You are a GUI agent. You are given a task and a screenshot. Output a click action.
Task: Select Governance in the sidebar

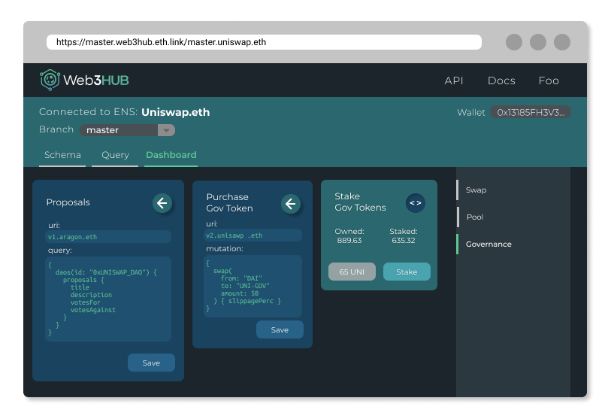click(488, 244)
